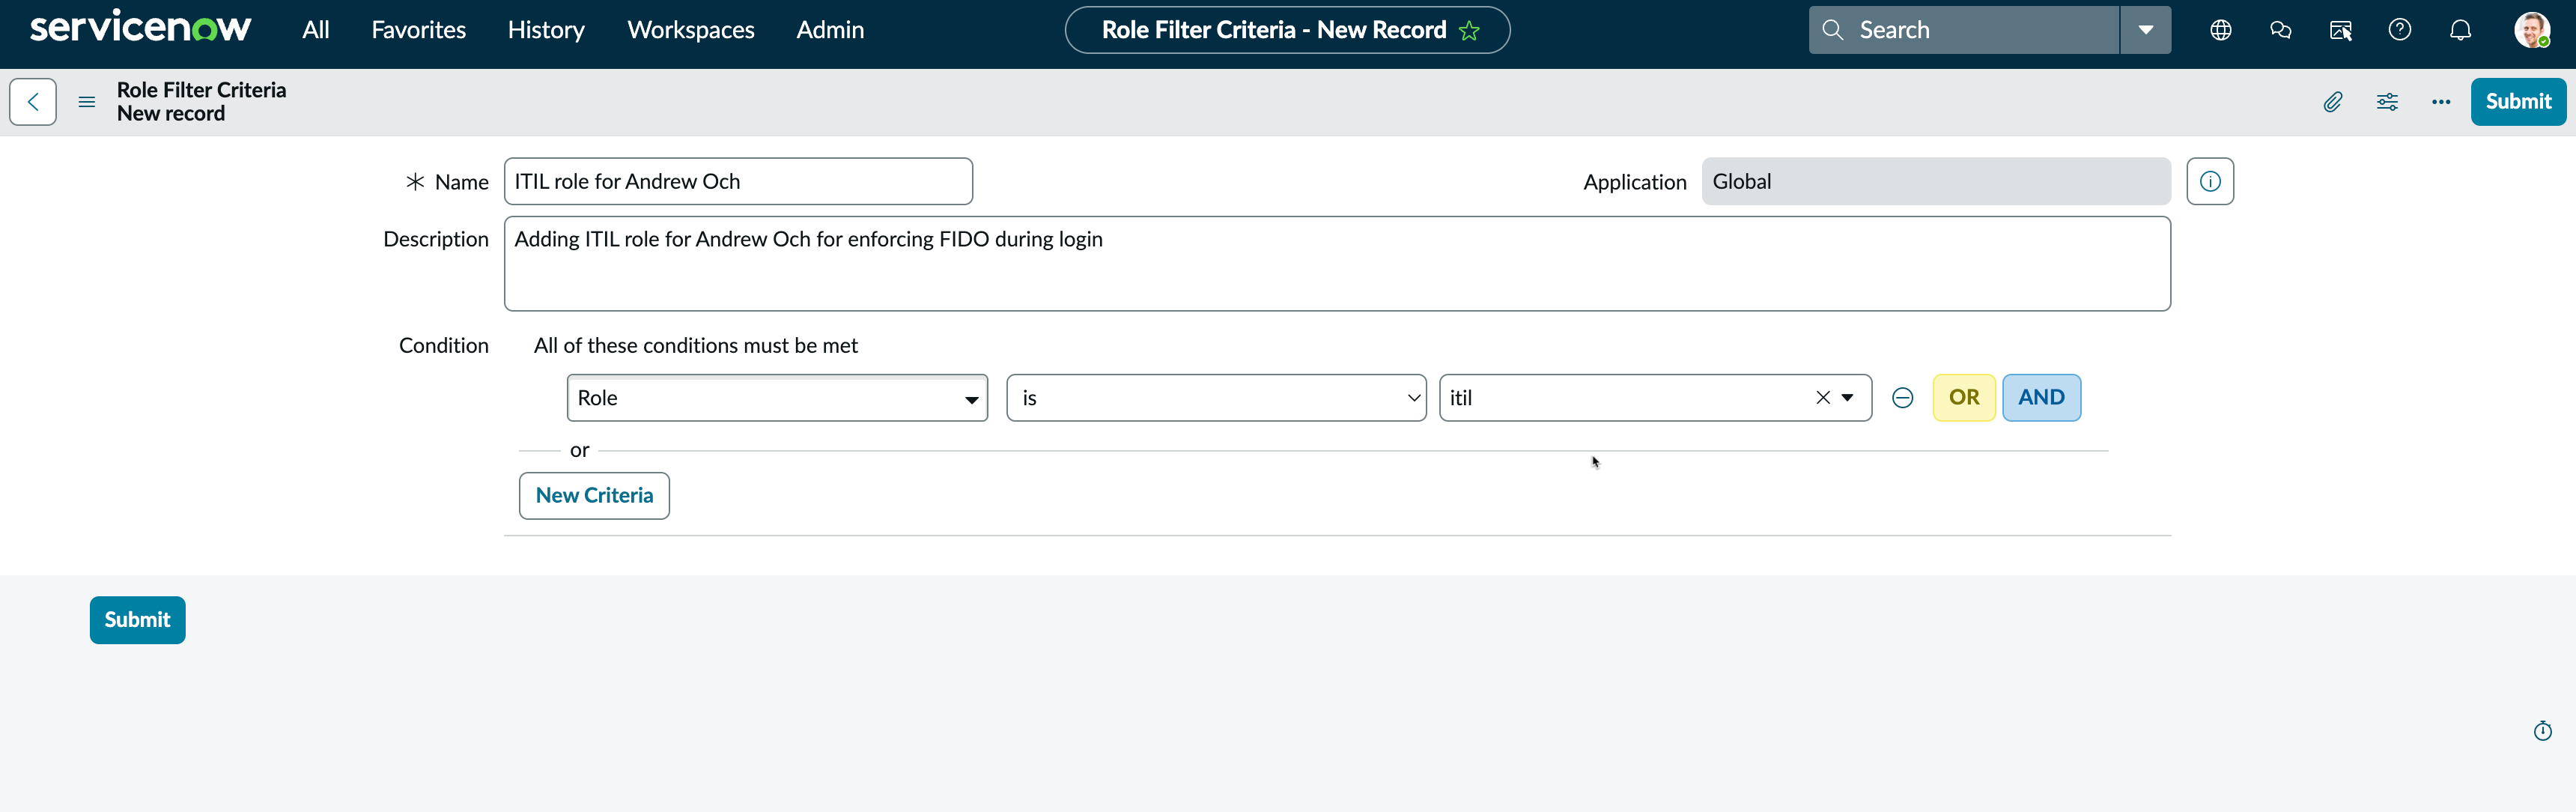Click the Name input field
The width and height of the screenshot is (2576, 812).
point(738,181)
